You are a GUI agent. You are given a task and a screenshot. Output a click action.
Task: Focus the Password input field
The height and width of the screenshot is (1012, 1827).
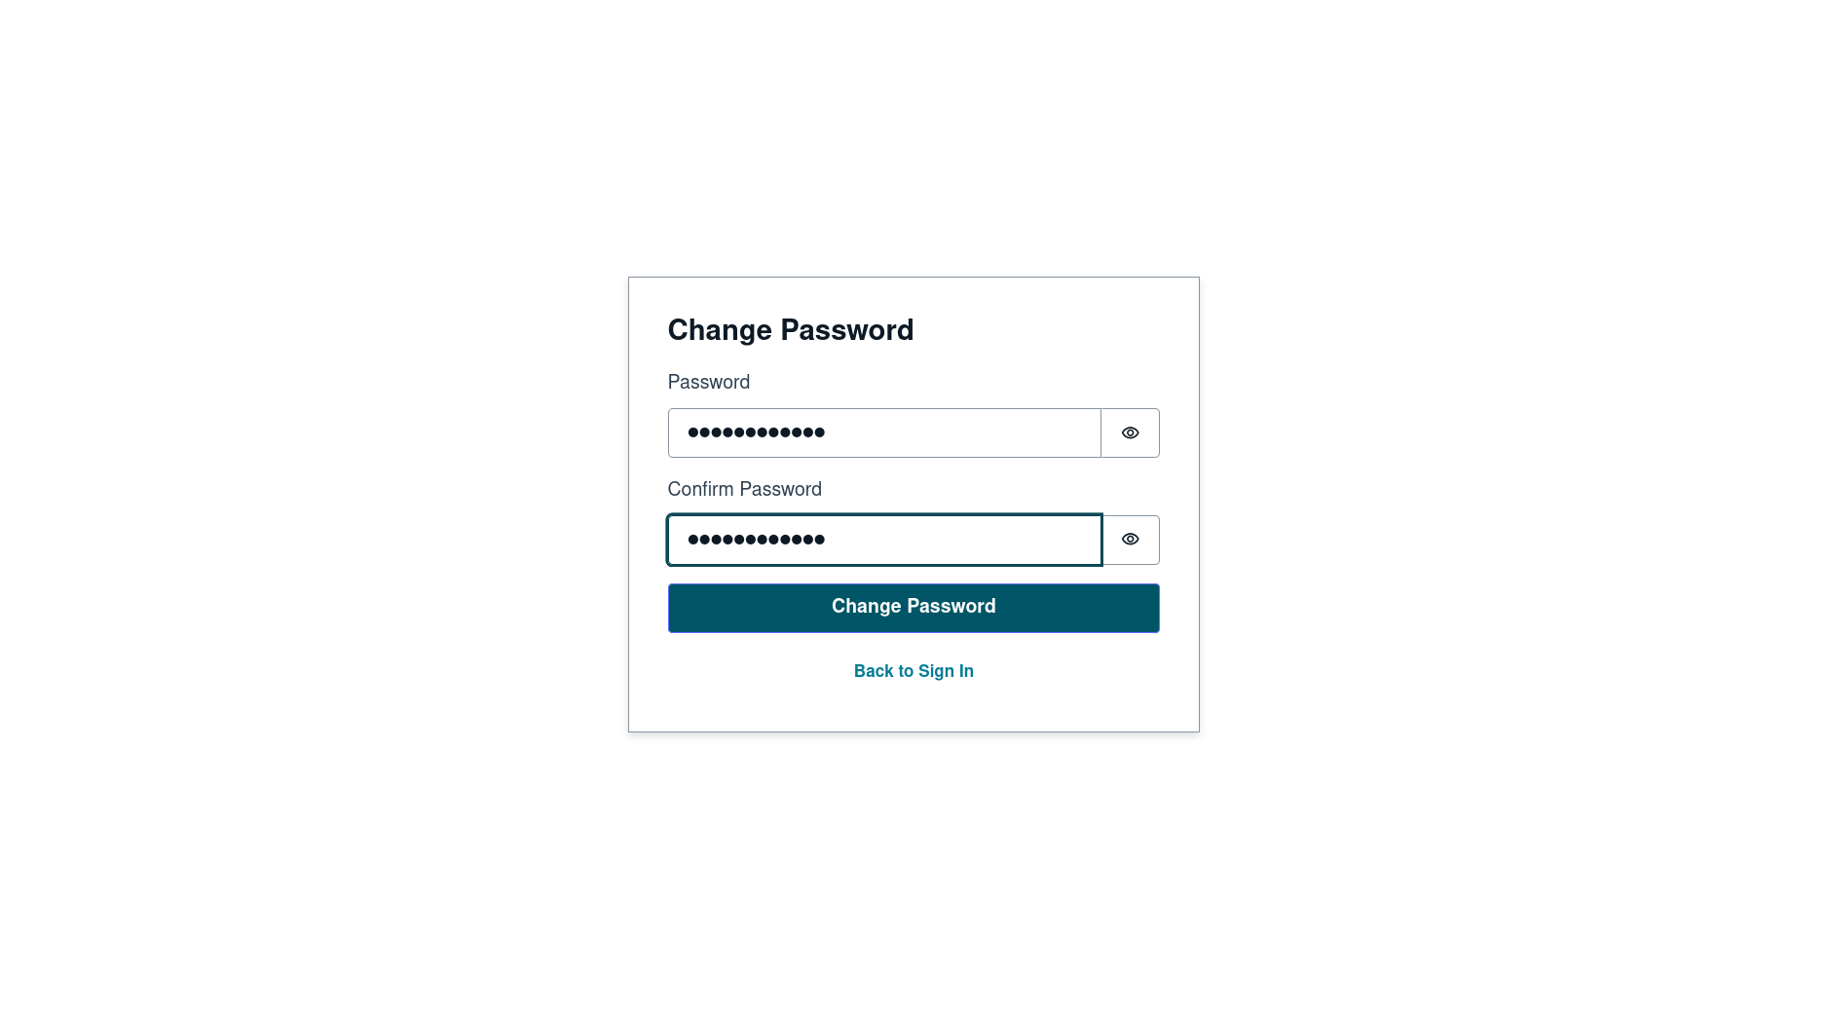pyautogui.click(x=883, y=432)
